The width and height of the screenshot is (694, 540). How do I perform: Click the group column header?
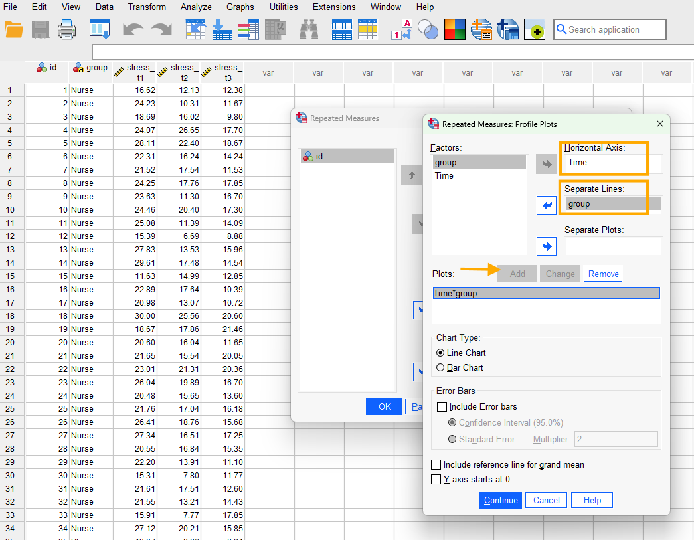pyautogui.click(x=91, y=72)
